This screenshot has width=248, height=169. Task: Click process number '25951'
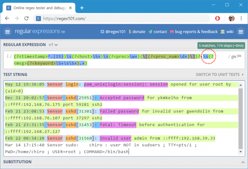[x=85, y=98]
